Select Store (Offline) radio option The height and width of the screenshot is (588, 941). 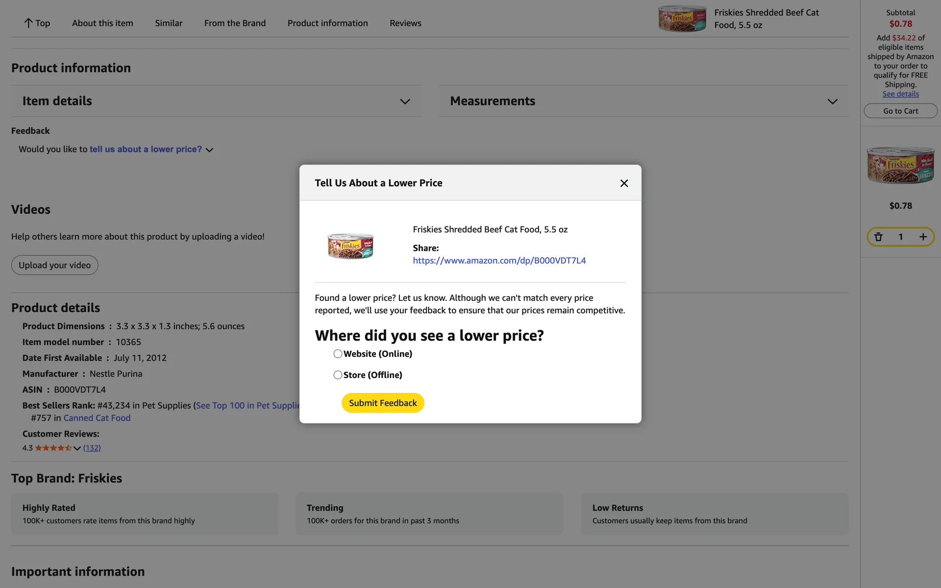tap(338, 375)
